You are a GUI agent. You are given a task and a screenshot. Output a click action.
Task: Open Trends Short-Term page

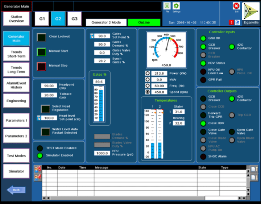coord(16,54)
